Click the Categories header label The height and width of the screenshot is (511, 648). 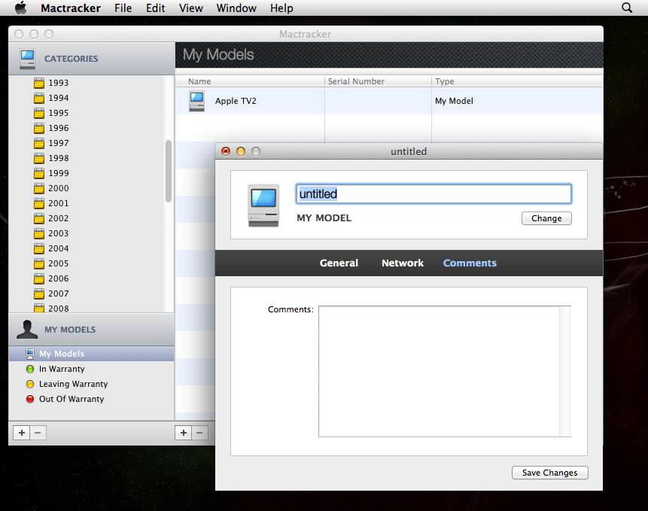pos(71,59)
